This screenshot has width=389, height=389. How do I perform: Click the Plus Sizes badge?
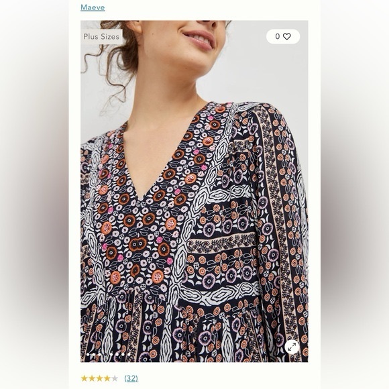point(101,37)
